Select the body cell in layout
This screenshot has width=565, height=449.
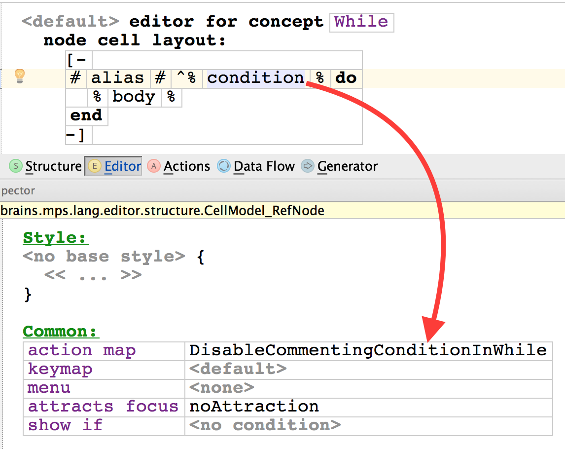tap(134, 97)
